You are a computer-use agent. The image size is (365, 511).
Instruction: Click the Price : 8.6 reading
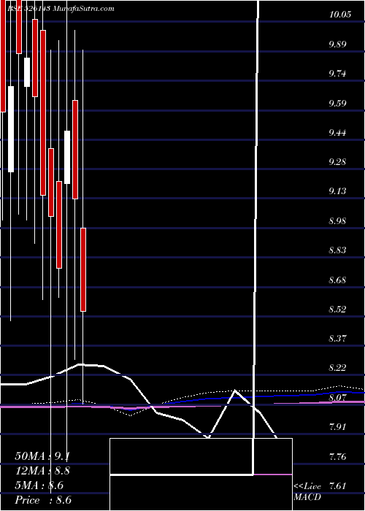pyautogui.click(x=43, y=500)
